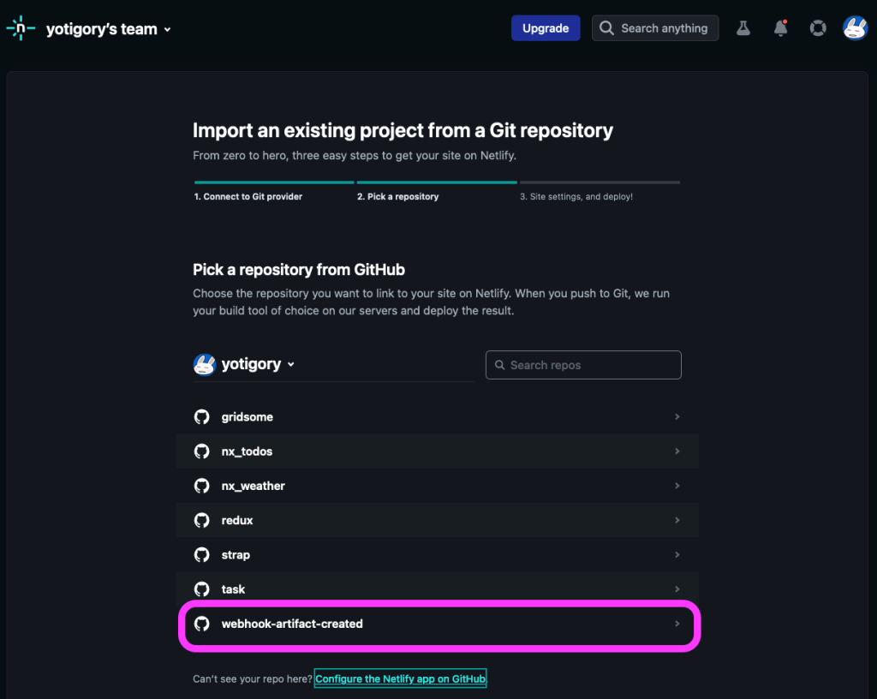877x699 pixels.
Task: Click the chevron on the nx_todos row
Action: coord(677,451)
